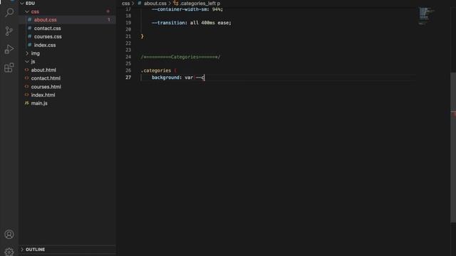Open contact.css file
This screenshot has height=256, width=456.
tap(48, 28)
